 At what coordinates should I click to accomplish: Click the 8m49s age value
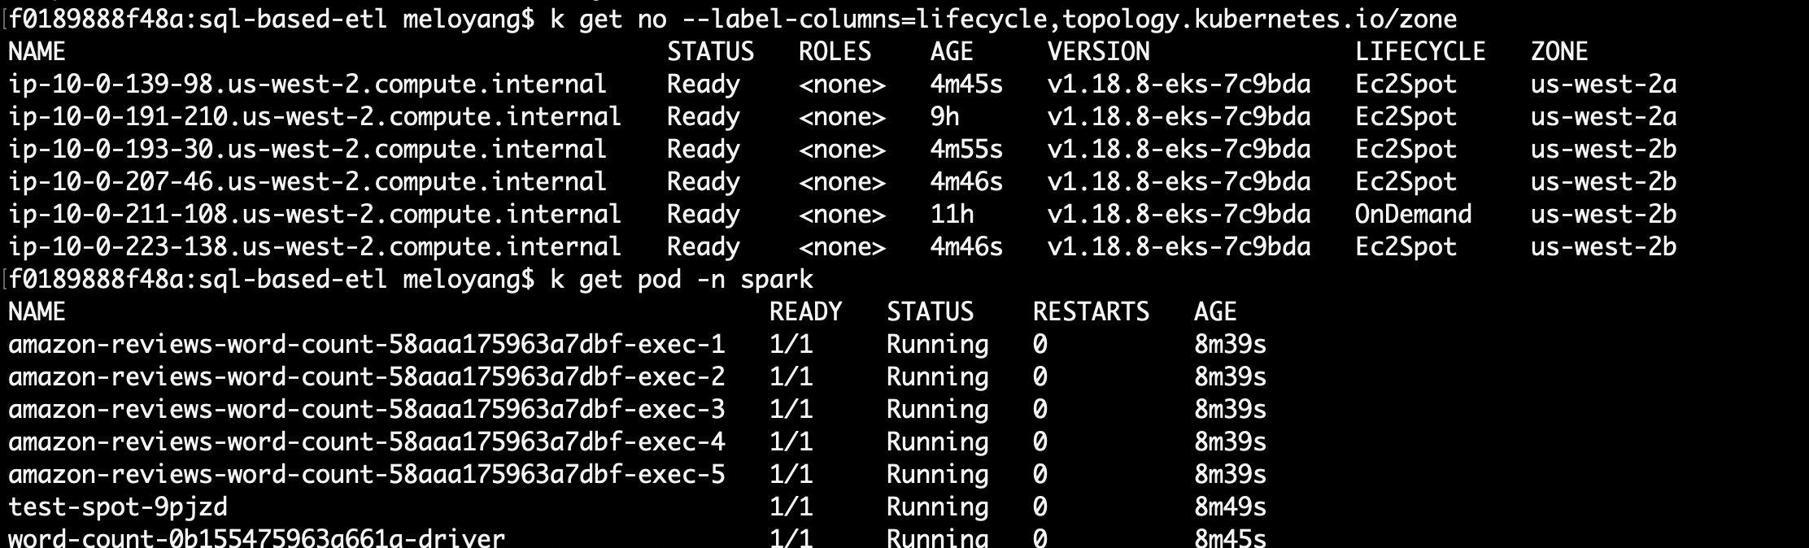(x=1230, y=507)
